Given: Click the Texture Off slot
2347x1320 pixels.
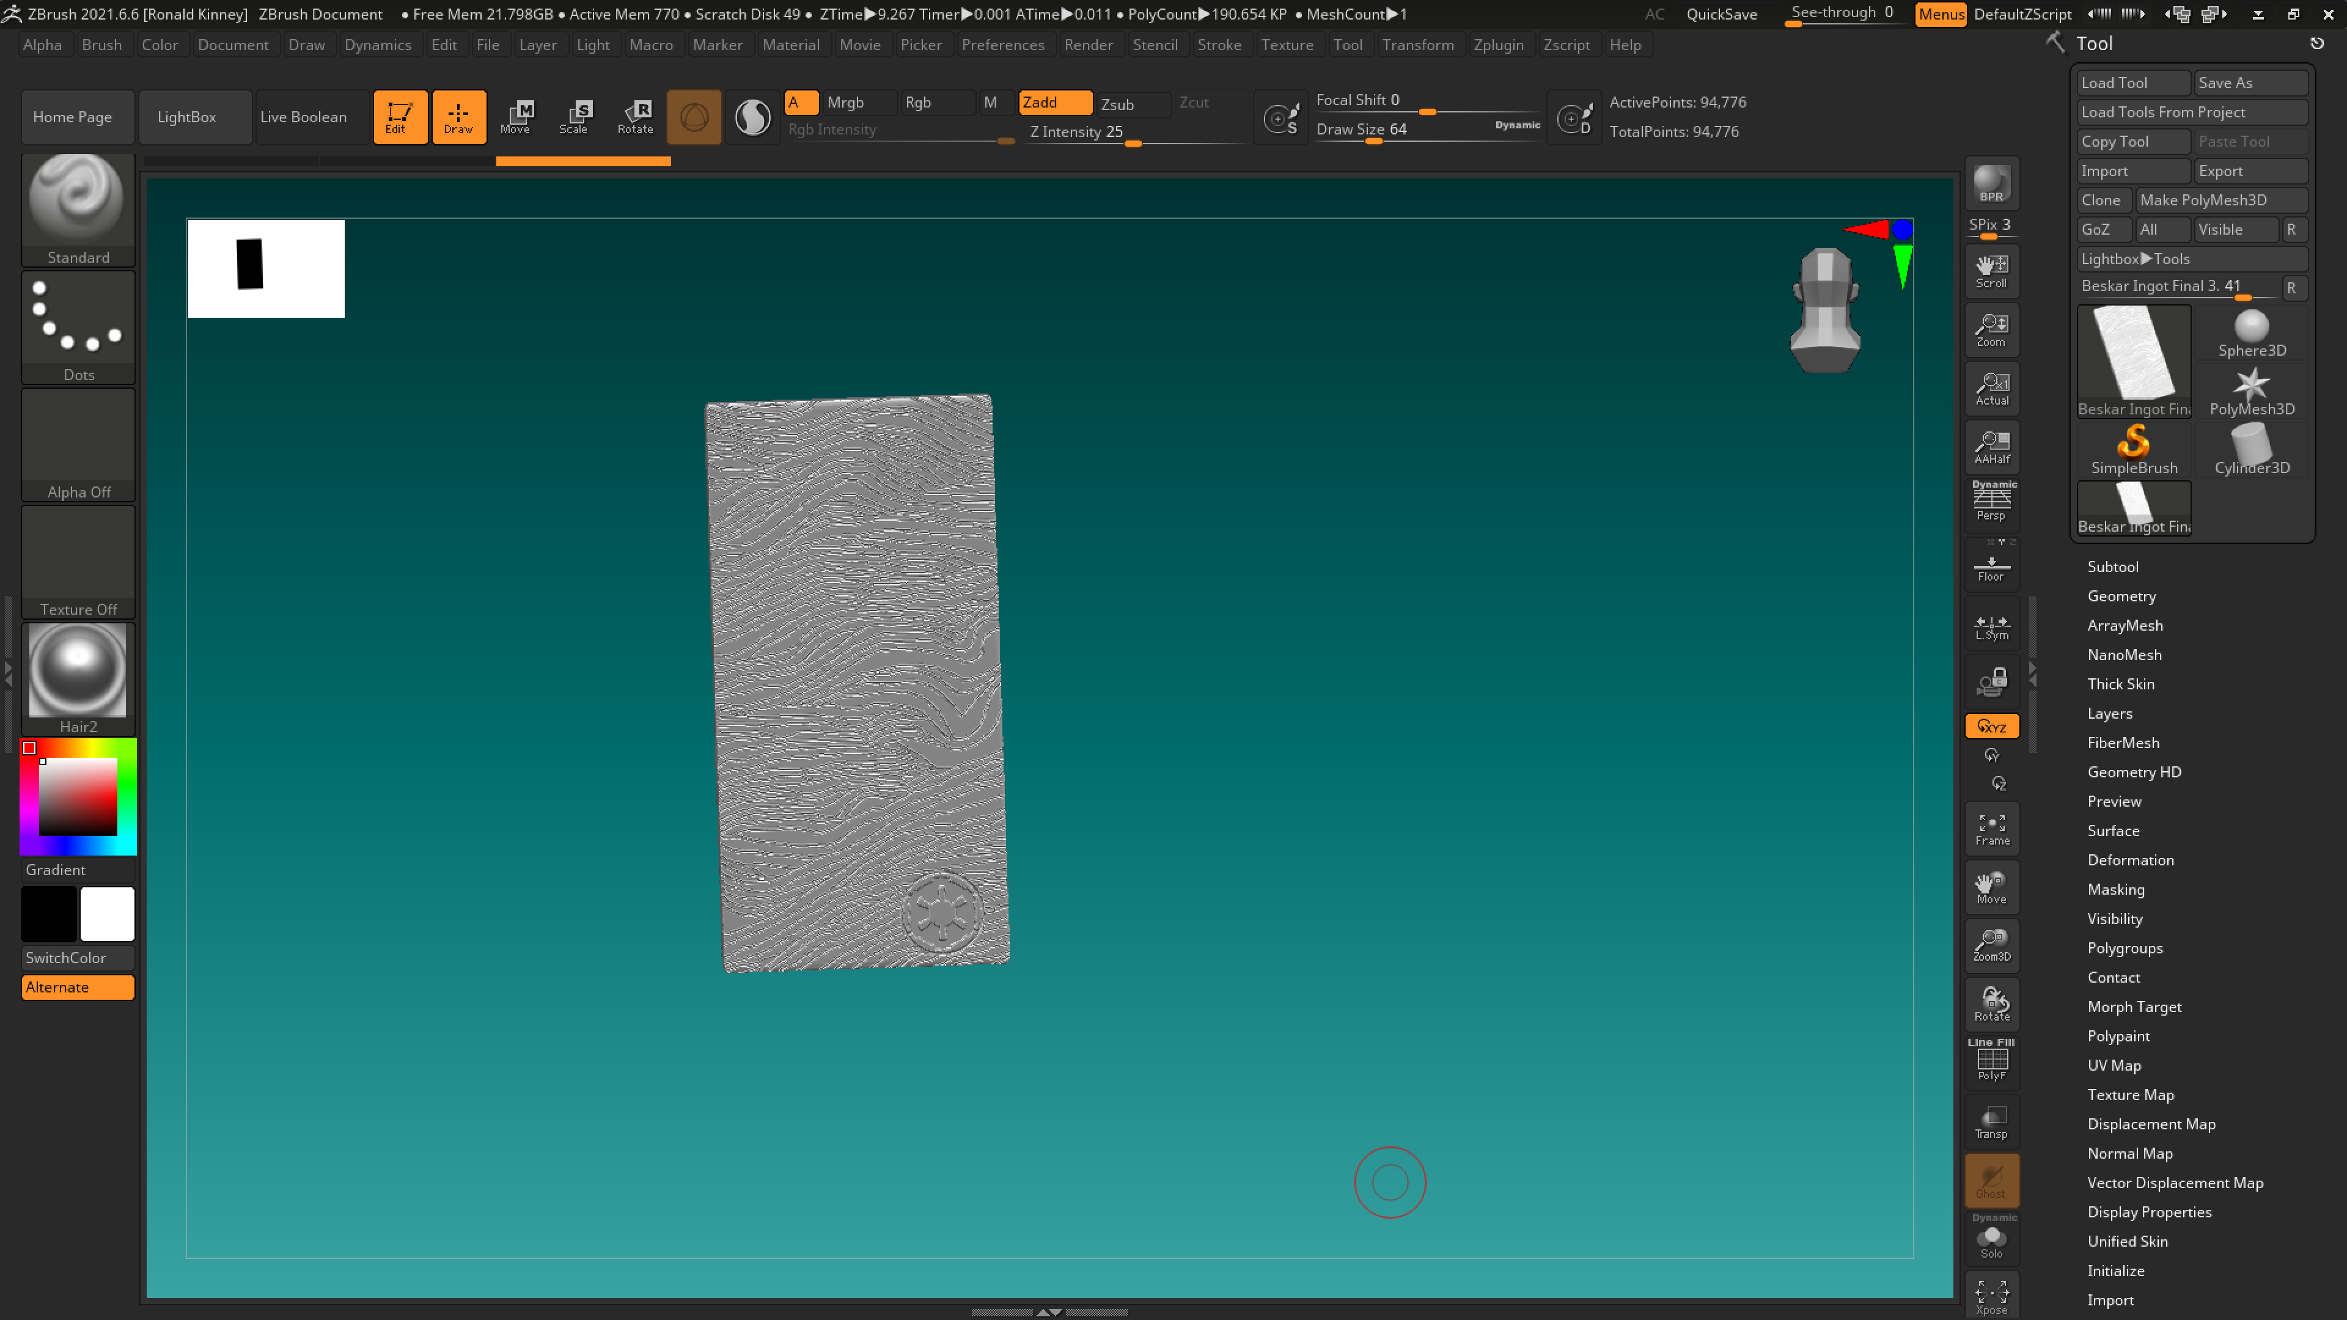Looking at the screenshot, I should 78,563.
